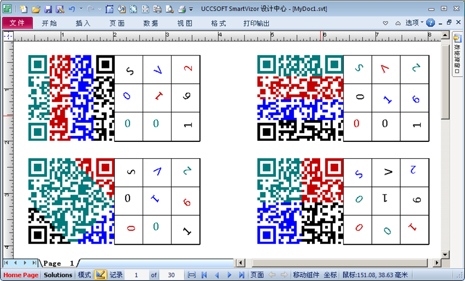Click the application logo icon in title bar
This screenshot has width=465, height=281.
(7, 9)
